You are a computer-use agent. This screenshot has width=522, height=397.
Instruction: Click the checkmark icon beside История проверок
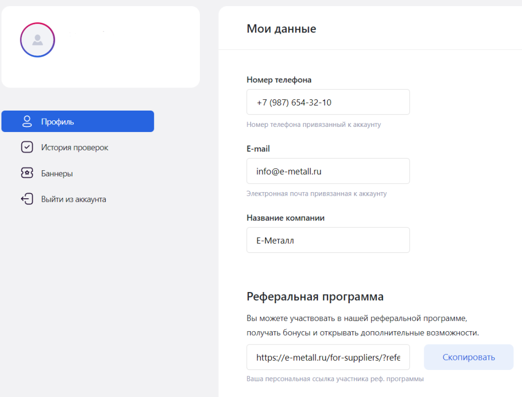tap(27, 147)
